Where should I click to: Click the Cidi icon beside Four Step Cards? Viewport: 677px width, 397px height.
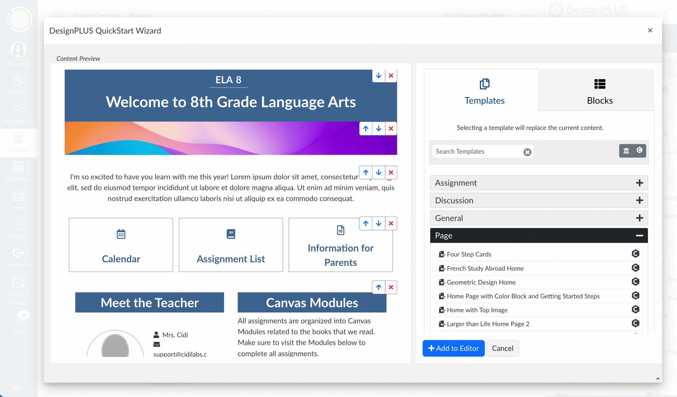(635, 254)
